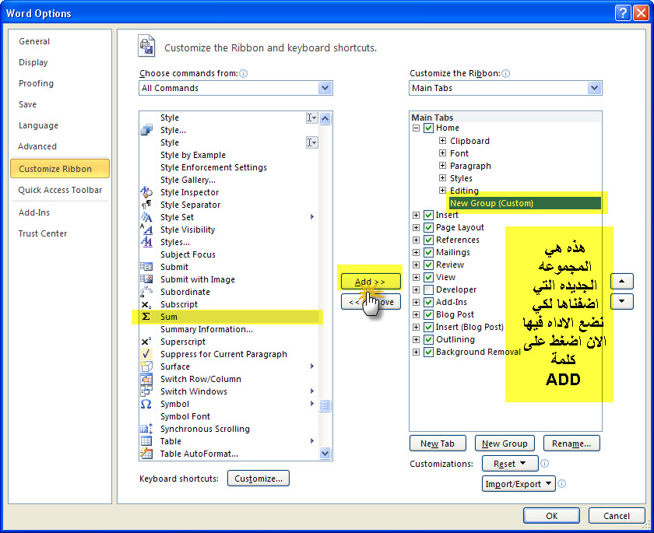The height and width of the screenshot is (533, 654).
Task: Click the Table grid icon
Action: (146, 441)
